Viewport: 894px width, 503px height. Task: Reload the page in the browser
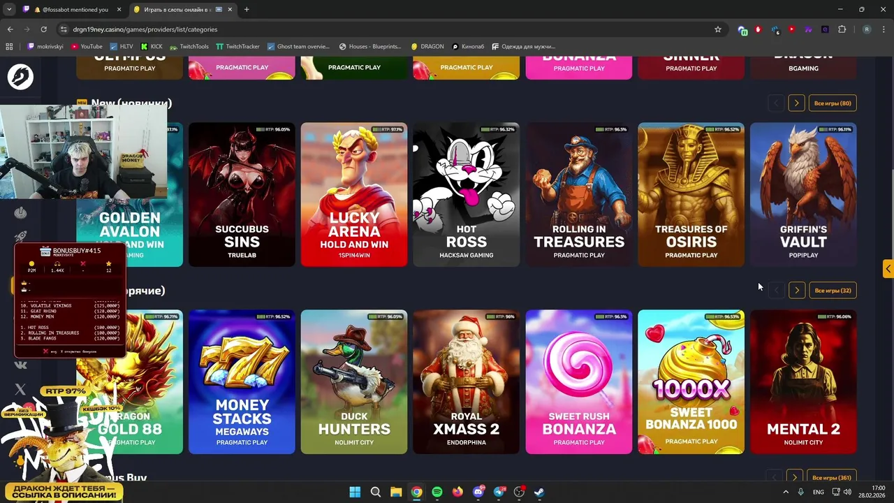point(43,29)
